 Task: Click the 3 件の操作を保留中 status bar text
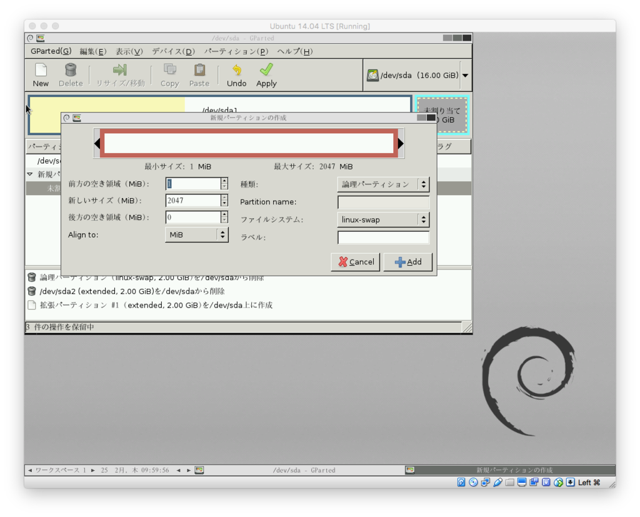(60, 327)
